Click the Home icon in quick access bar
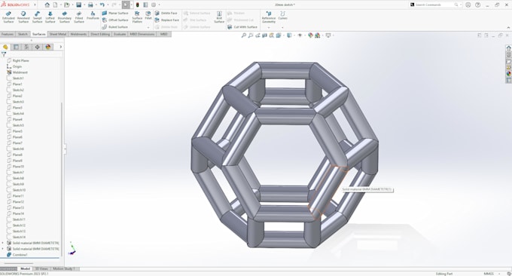The width and height of the screenshot is (512, 276). (x=47, y=5)
